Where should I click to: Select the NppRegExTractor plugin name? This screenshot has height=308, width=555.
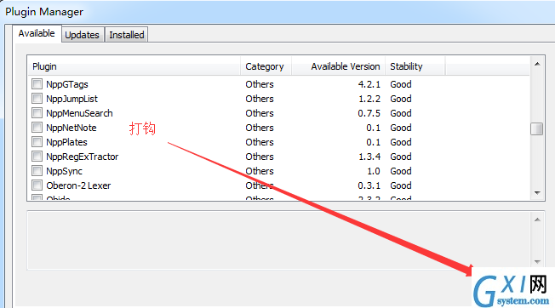click(x=82, y=157)
